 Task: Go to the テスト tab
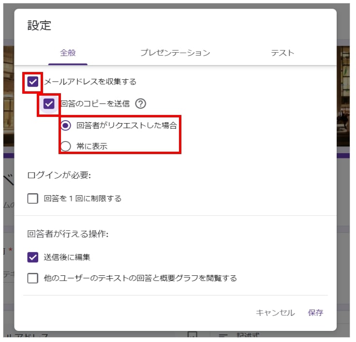click(282, 53)
